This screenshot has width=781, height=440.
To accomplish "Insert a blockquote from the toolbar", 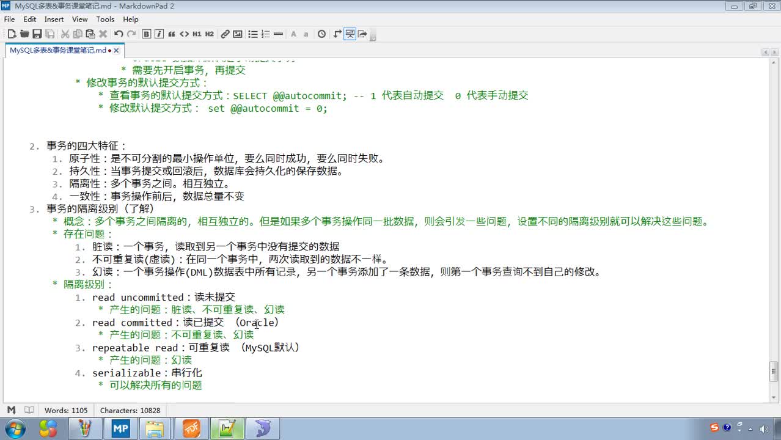I will click(x=172, y=34).
